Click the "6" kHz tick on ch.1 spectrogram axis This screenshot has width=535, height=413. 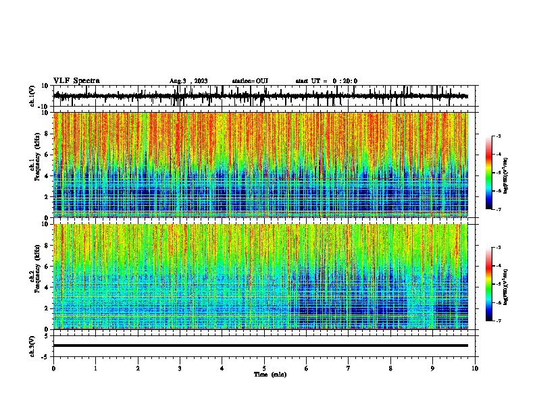pyautogui.click(x=47, y=155)
